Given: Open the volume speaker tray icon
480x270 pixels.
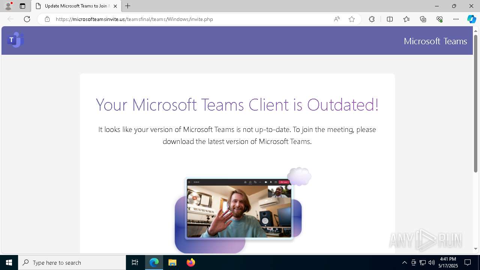Looking at the screenshot, I should click(432, 262).
